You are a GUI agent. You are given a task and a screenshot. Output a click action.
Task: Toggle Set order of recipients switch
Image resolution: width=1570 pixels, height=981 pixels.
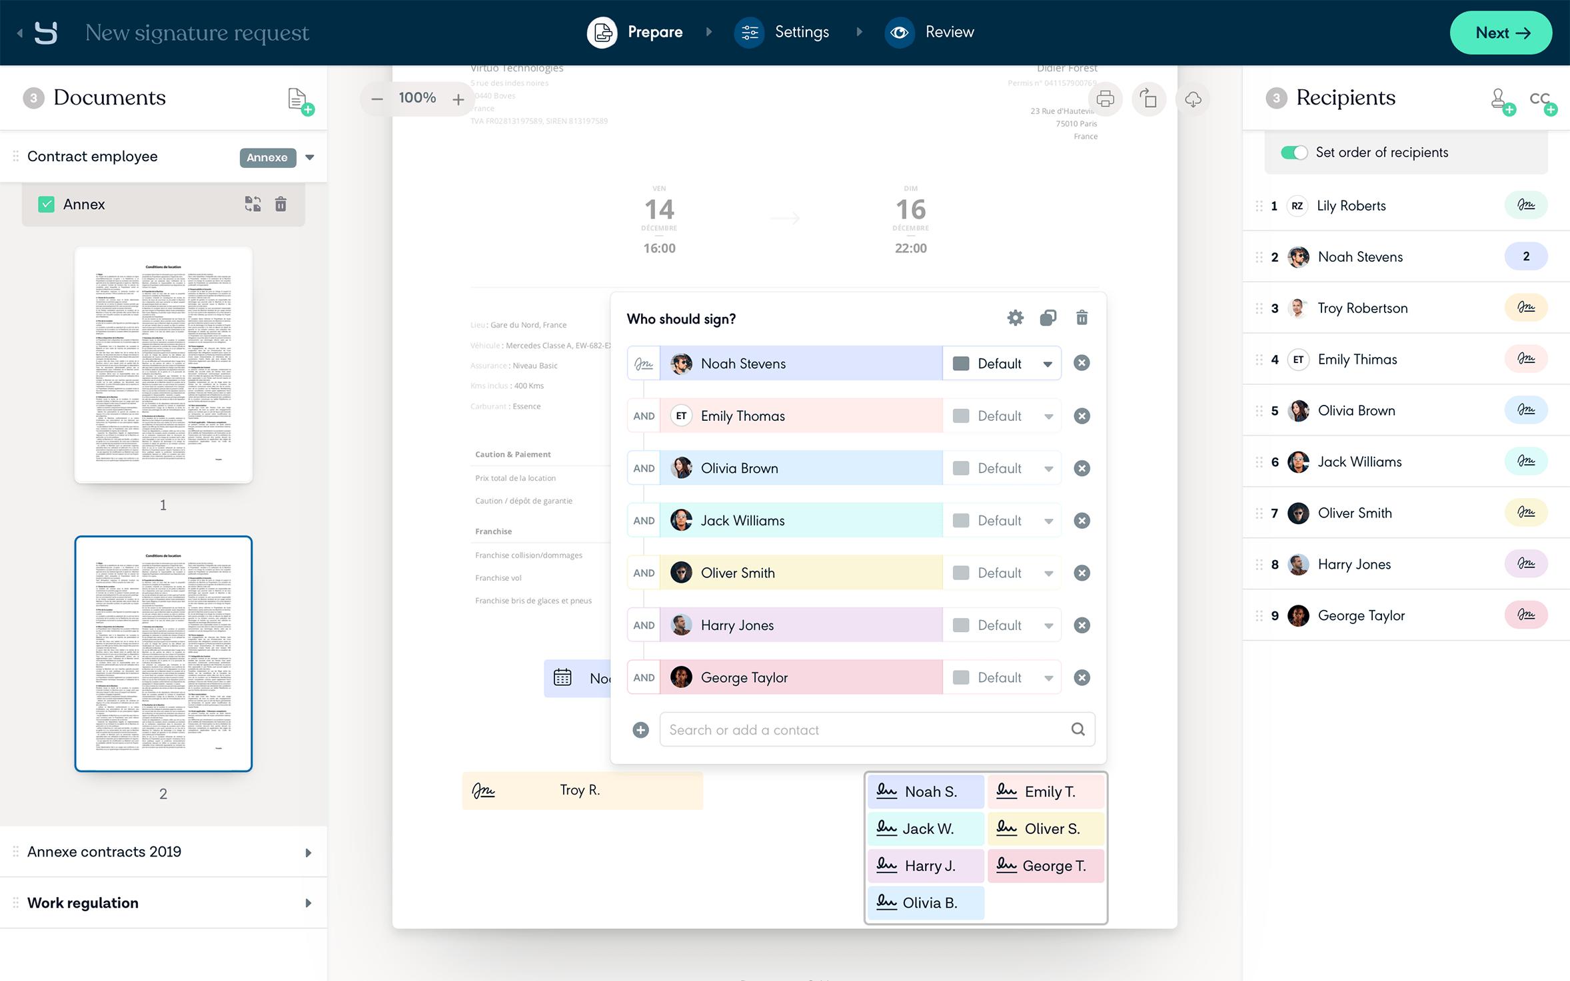(x=1294, y=151)
